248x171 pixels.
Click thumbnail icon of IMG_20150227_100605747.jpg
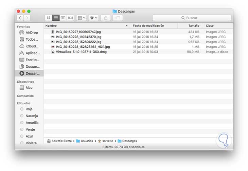click(53, 32)
